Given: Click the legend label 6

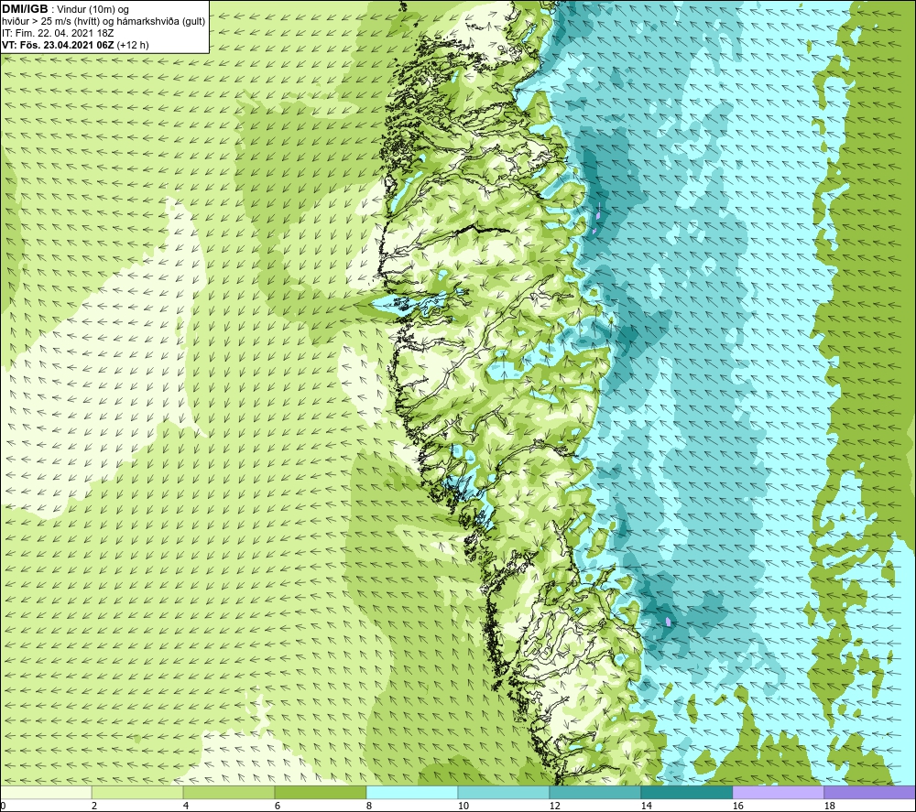Looking at the screenshot, I should [x=278, y=806].
